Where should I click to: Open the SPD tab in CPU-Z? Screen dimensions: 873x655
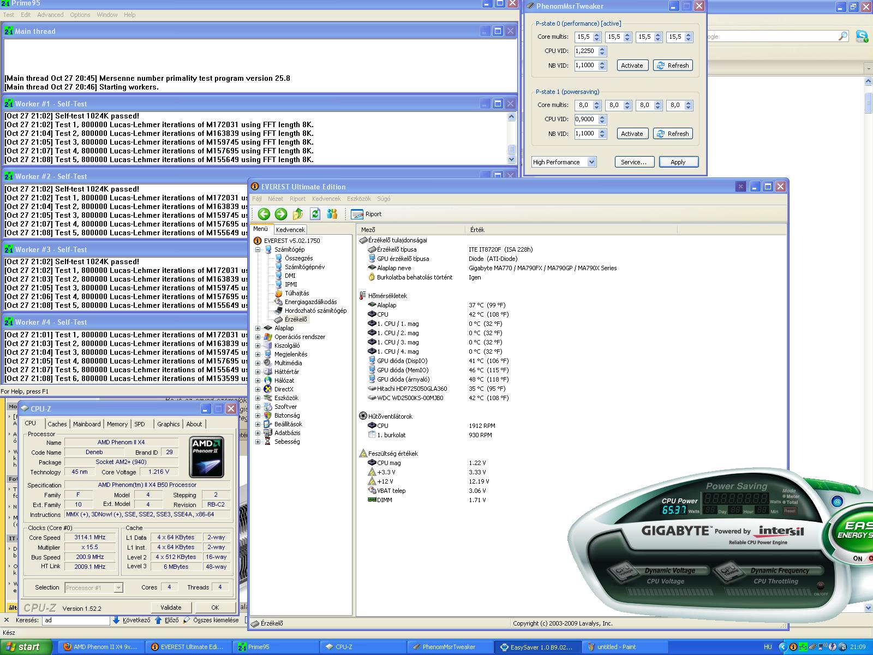140,424
